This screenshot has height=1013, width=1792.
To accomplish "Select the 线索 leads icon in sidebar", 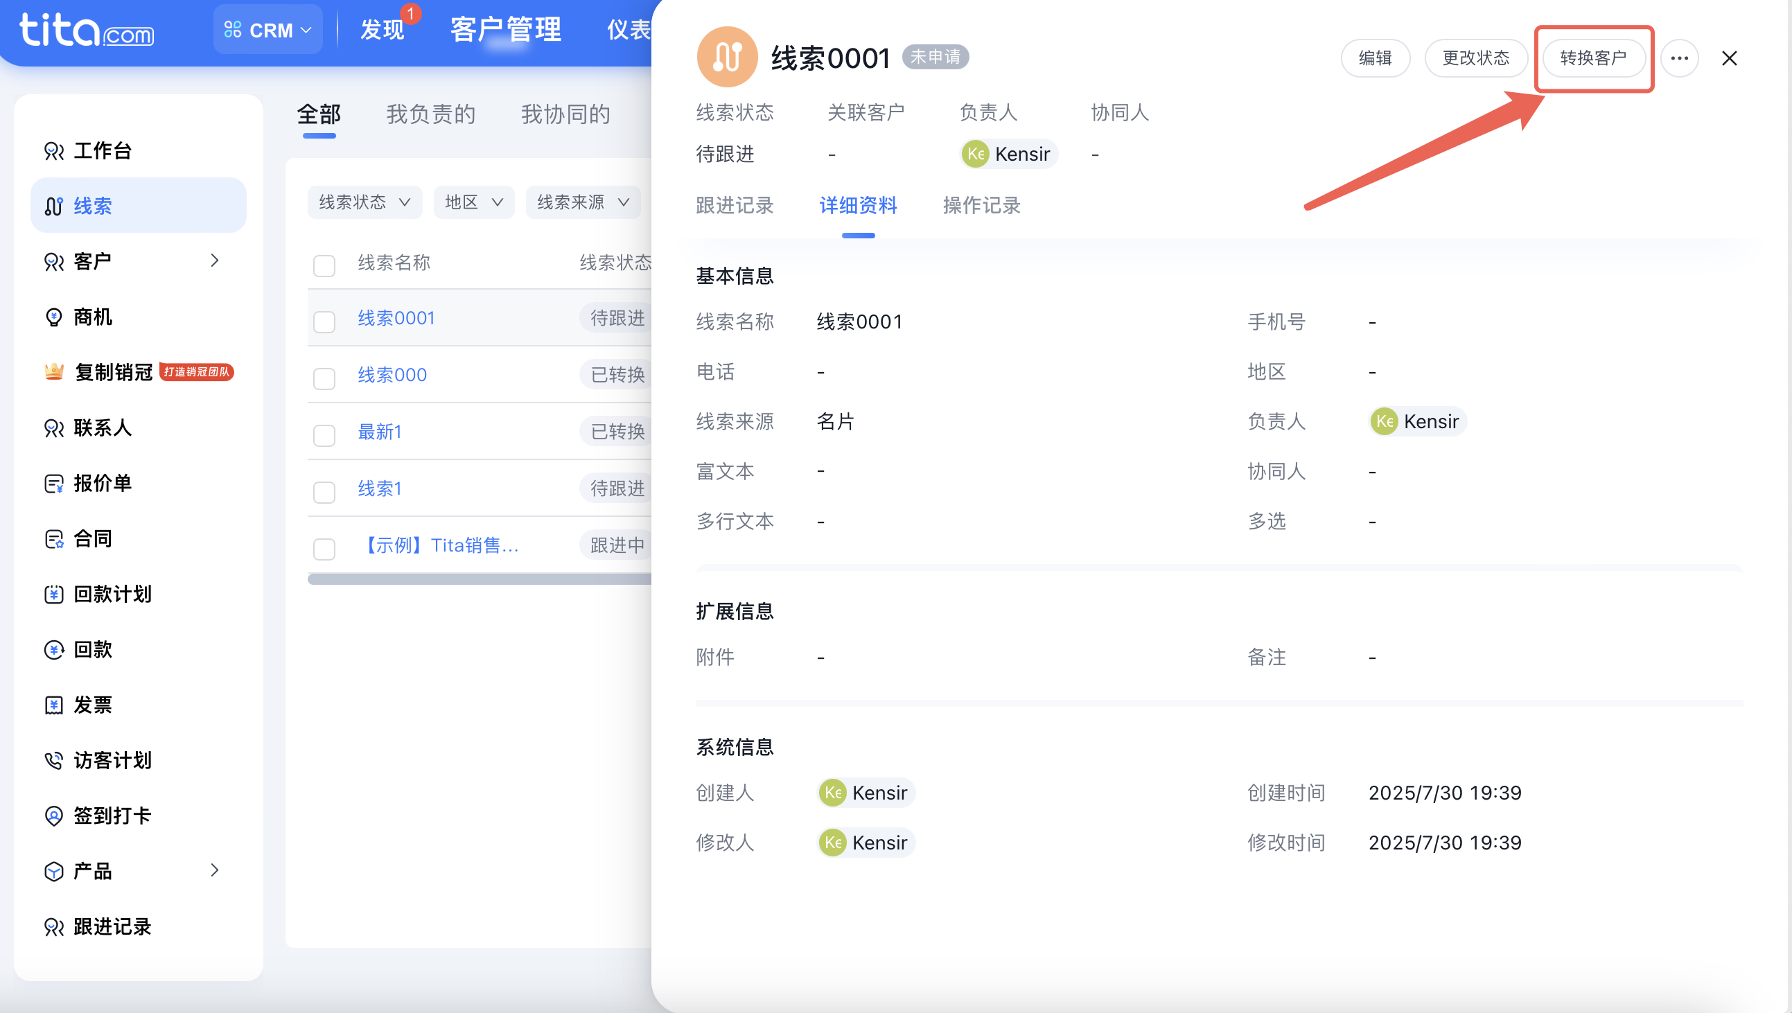I will click(x=54, y=206).
